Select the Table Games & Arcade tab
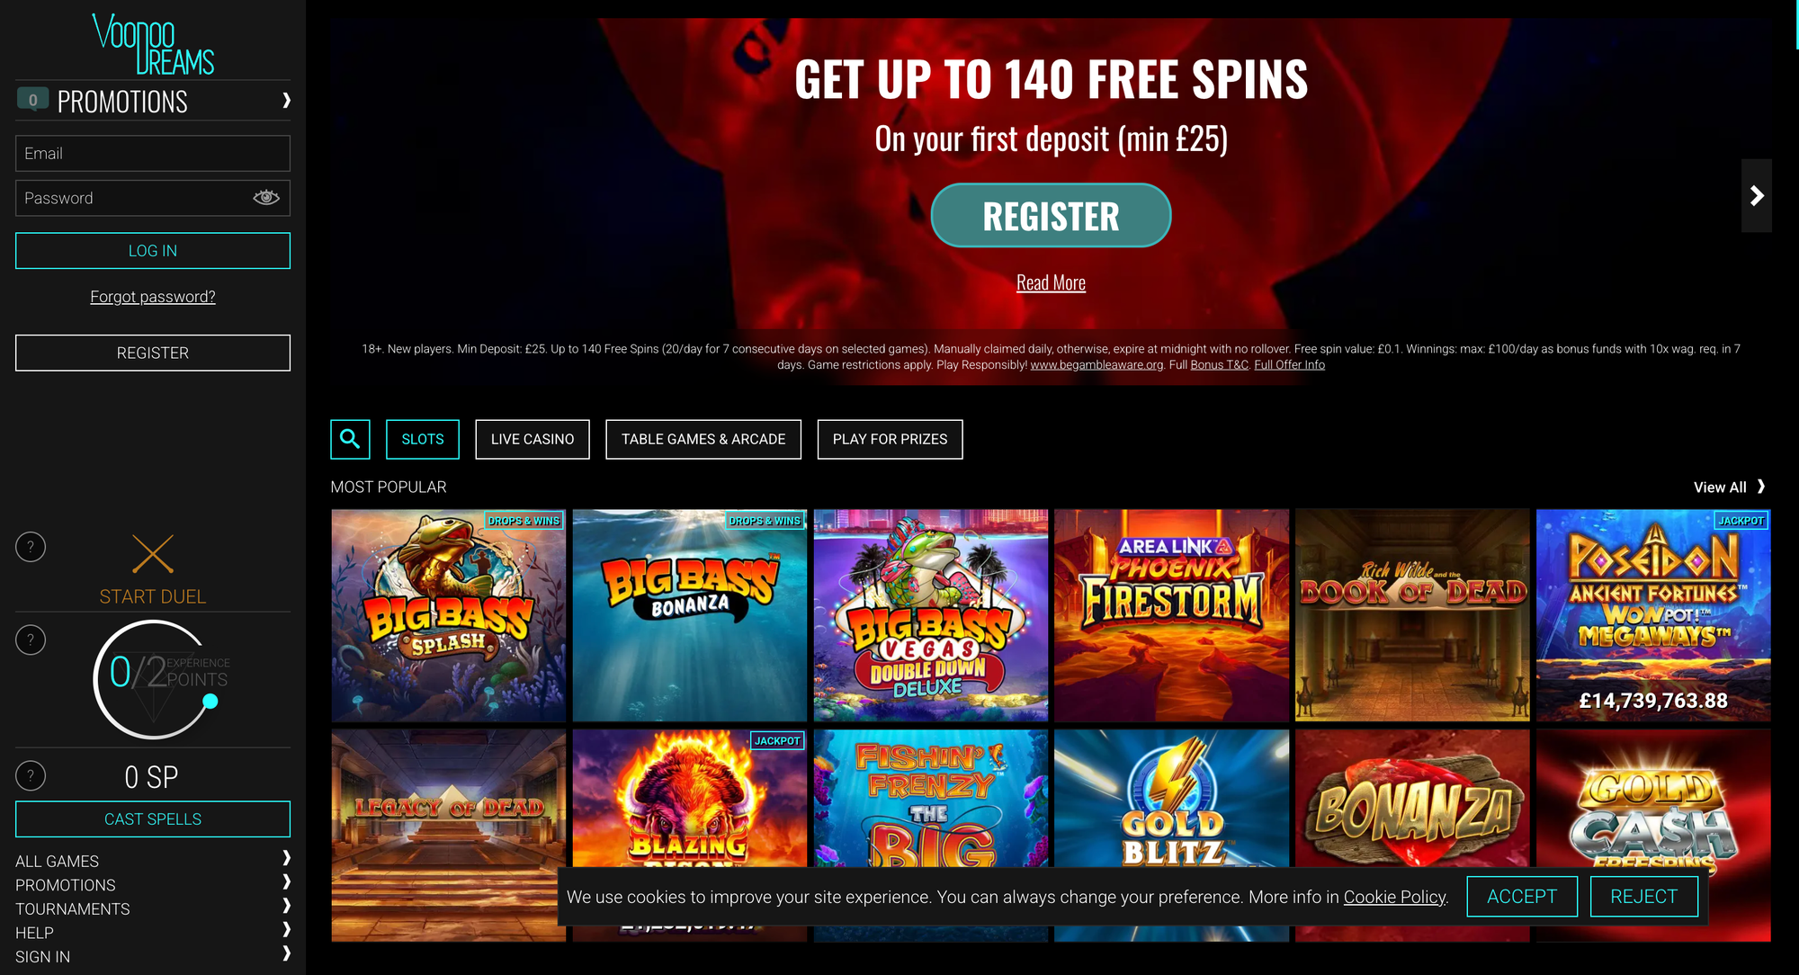 pos(703,439)
